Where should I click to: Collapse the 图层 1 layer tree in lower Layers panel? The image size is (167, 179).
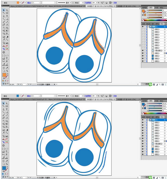(148, 120)
